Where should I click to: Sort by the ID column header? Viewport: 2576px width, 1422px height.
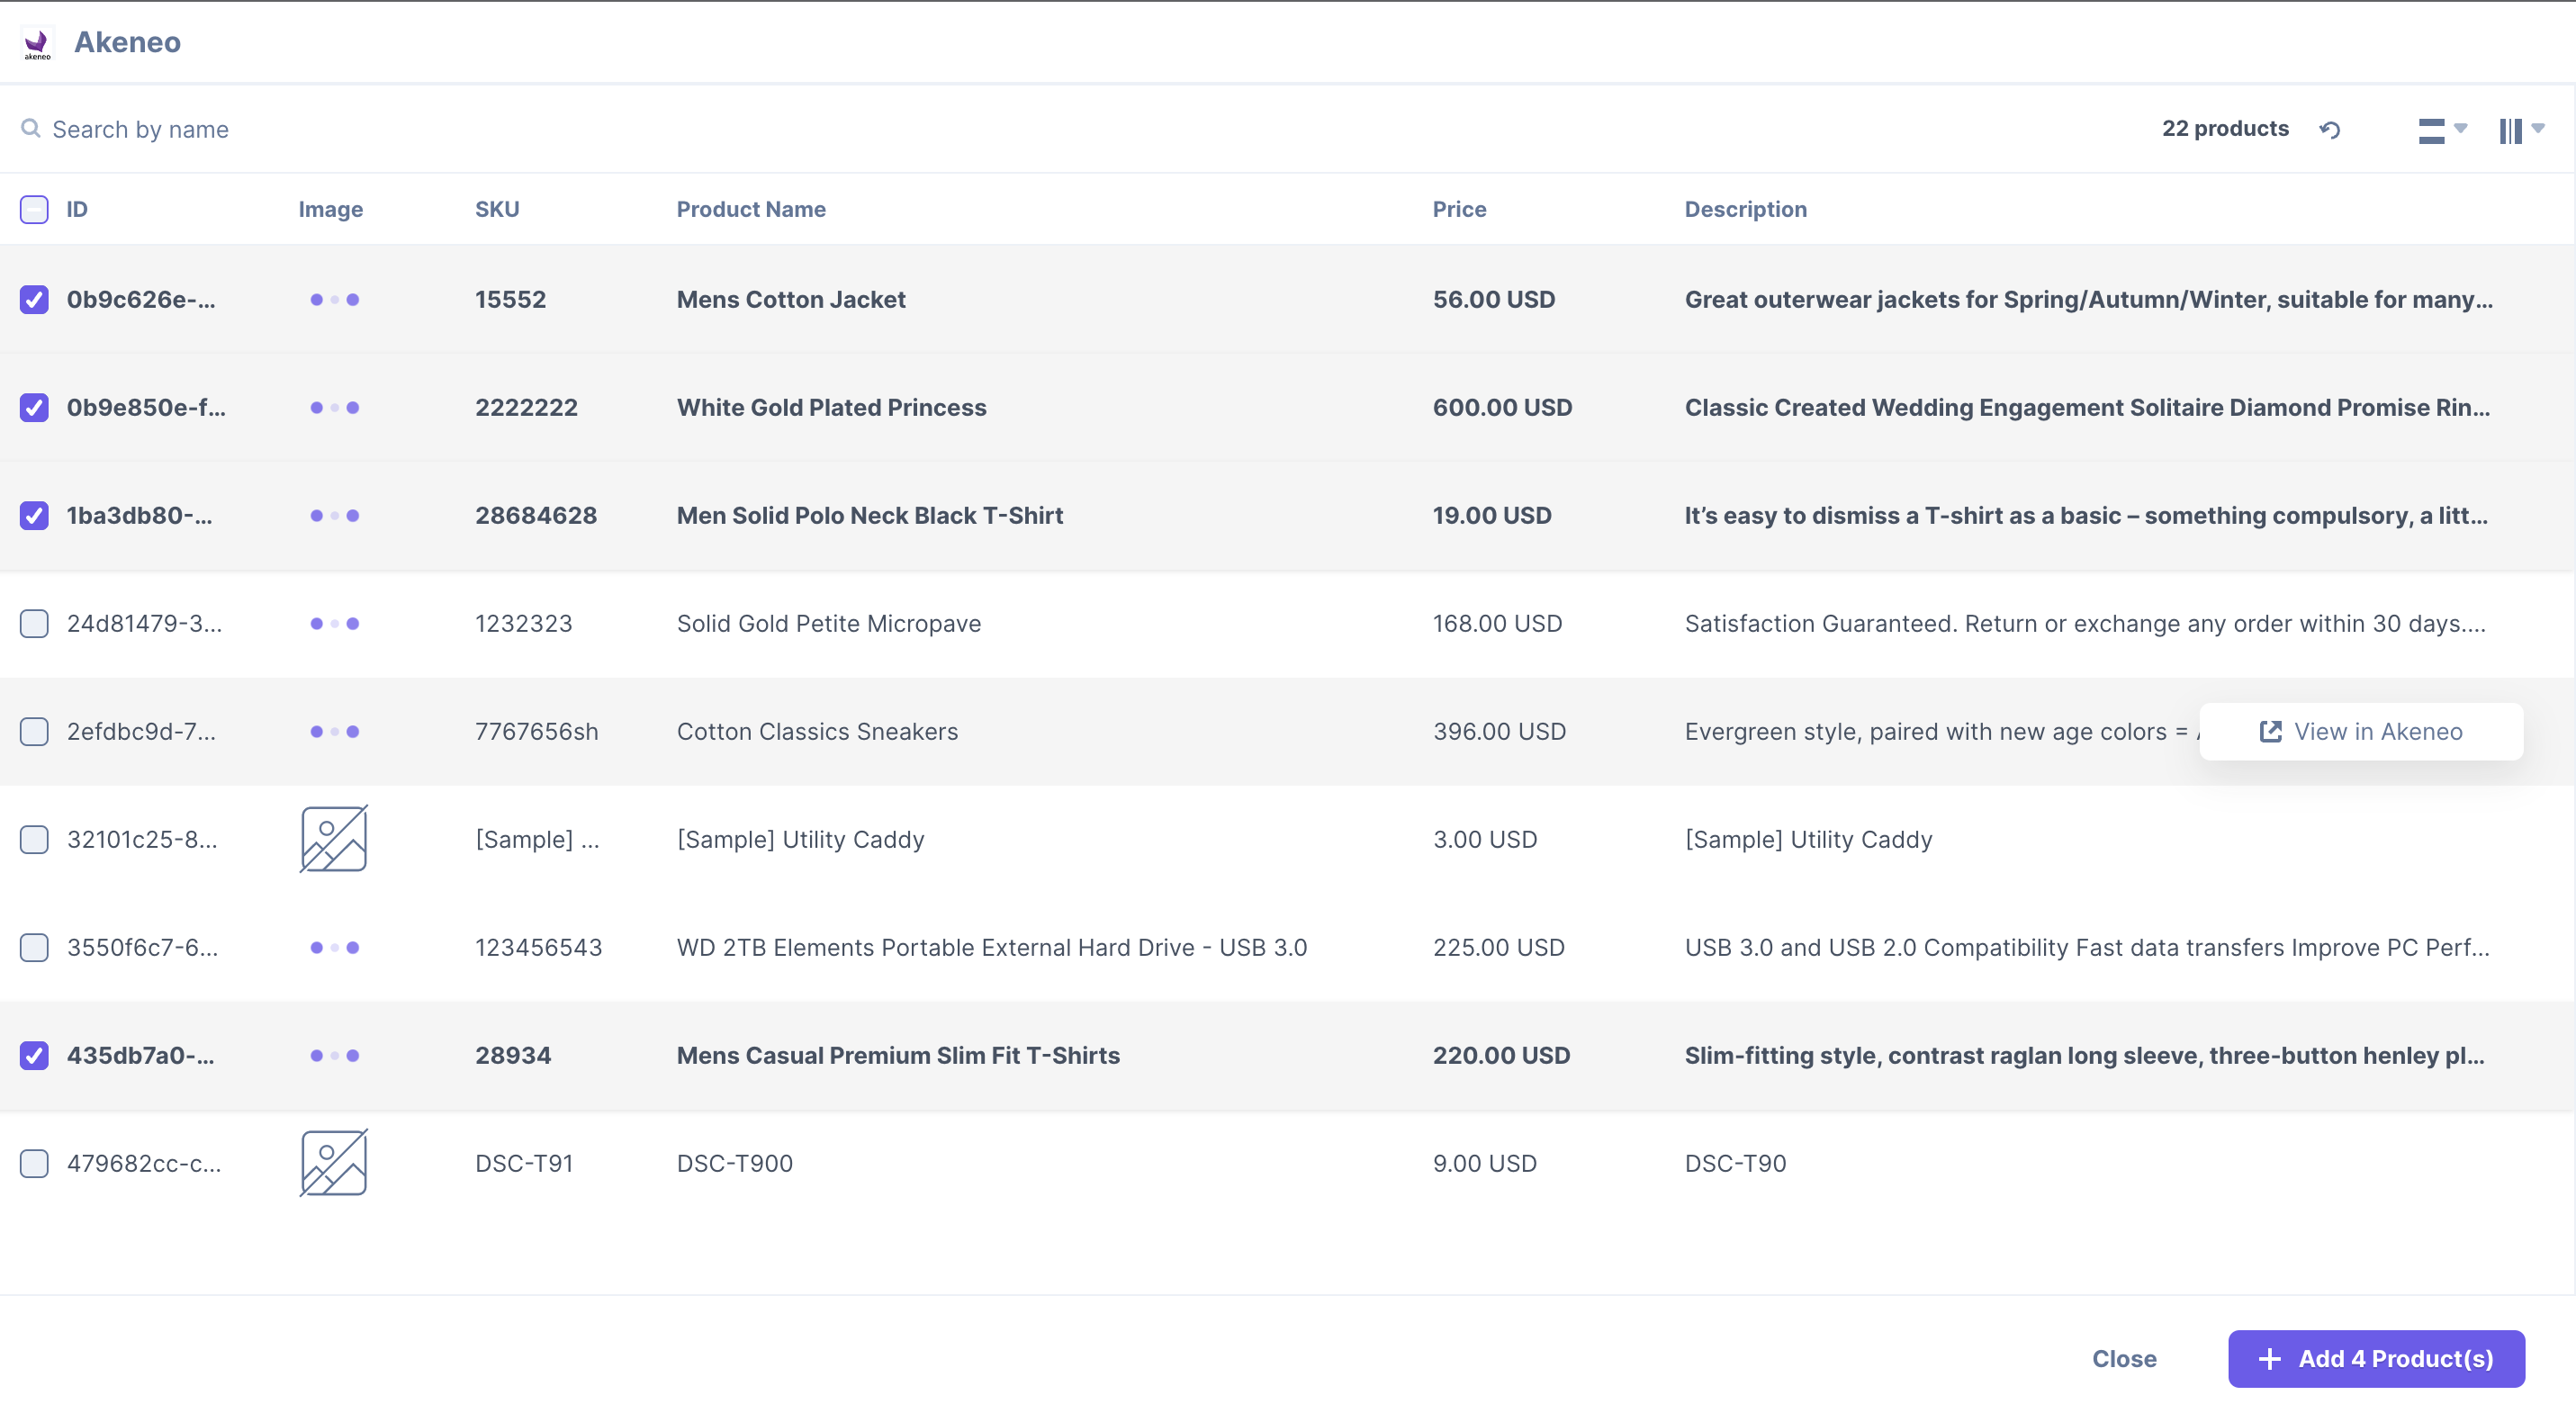click(77, 209)
